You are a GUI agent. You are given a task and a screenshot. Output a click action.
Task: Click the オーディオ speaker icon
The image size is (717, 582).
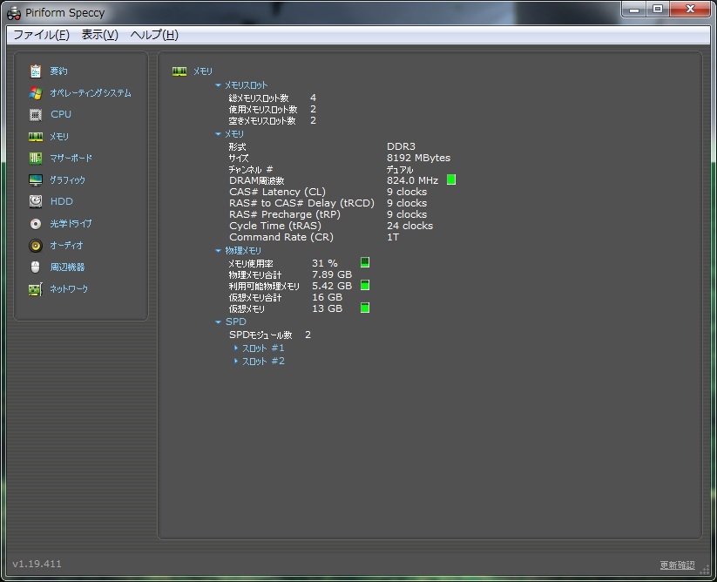36,246
